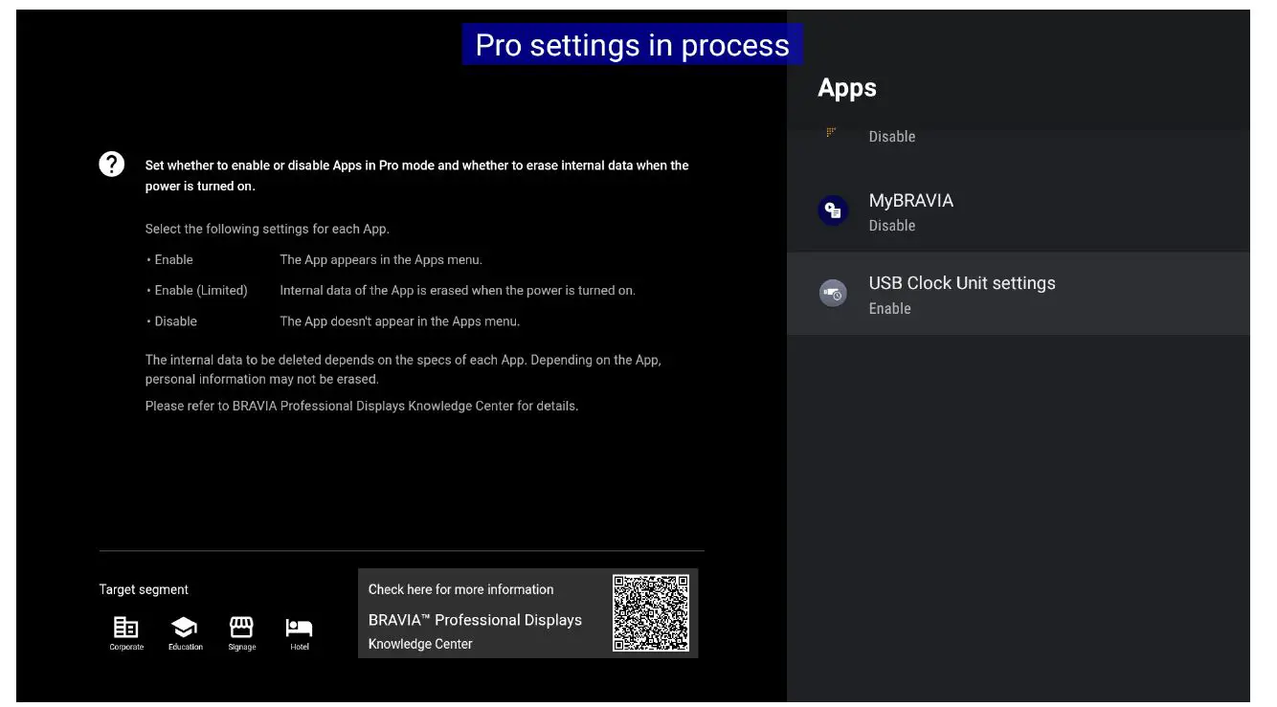Screen dimensions: 1277x707
Task: Click 'The App doesn't appear in the Apps menu.' text
Action: (x=400, y=321)
